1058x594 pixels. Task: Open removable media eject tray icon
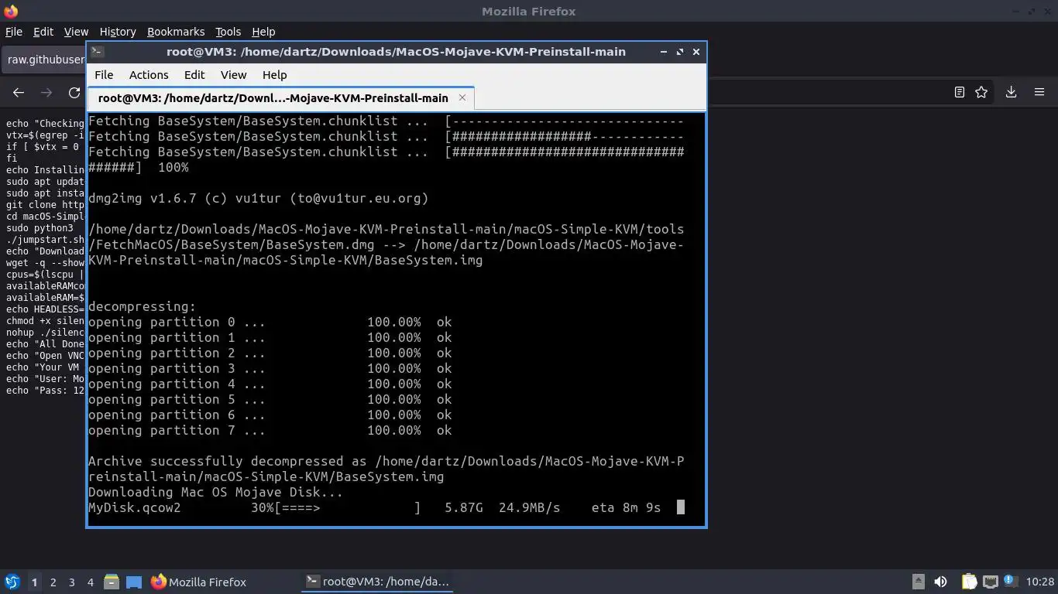click(x=919, y=582)
